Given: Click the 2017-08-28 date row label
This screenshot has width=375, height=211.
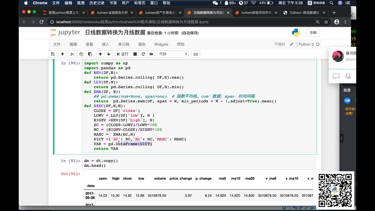Looking at the screenshot, I should (x=90, y=195).
